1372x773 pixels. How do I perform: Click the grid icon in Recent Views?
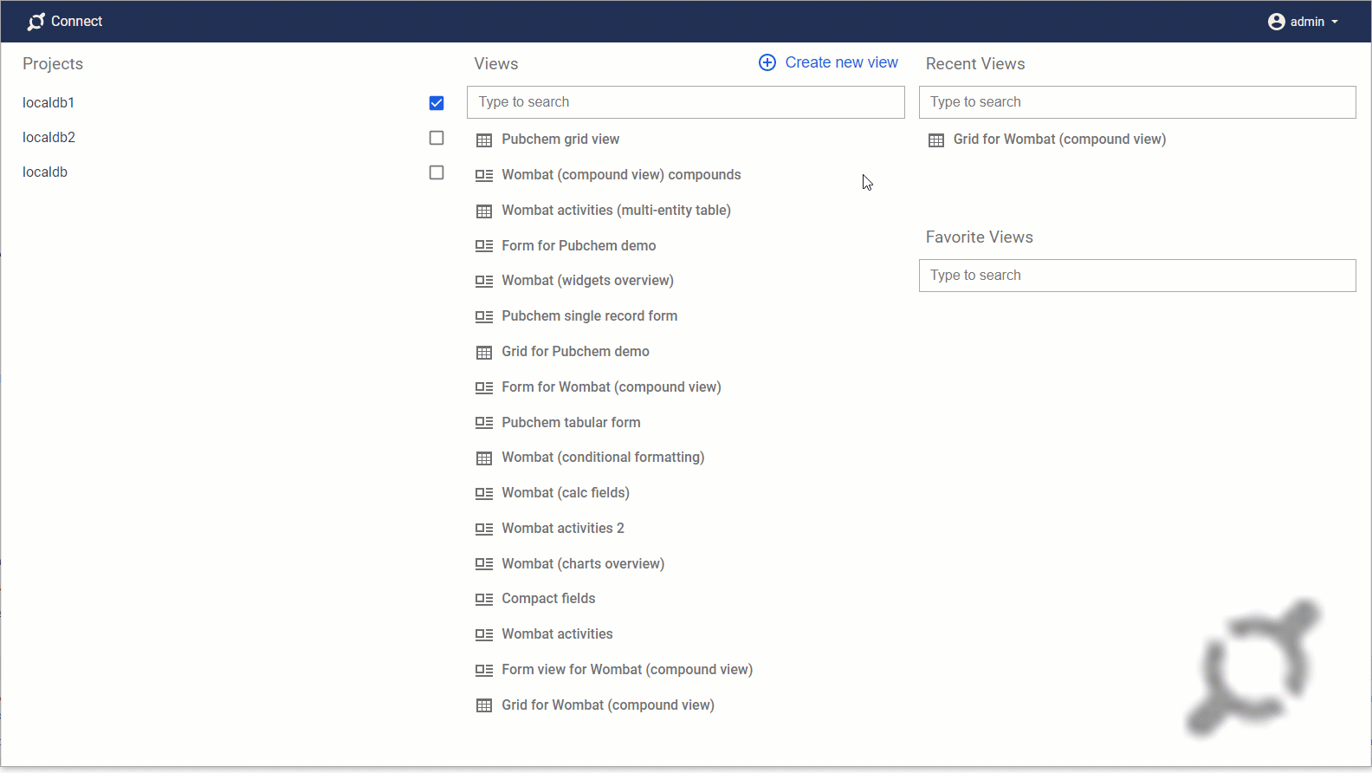click(x=936, y=140)
